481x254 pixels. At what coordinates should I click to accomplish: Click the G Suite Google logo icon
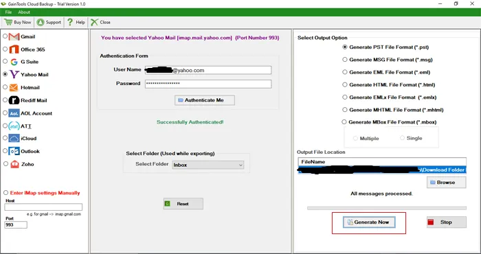click(14, 62)
